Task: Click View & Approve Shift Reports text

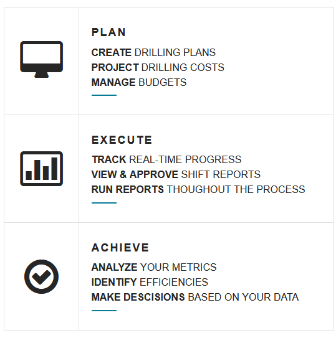Action: (176, 174)
